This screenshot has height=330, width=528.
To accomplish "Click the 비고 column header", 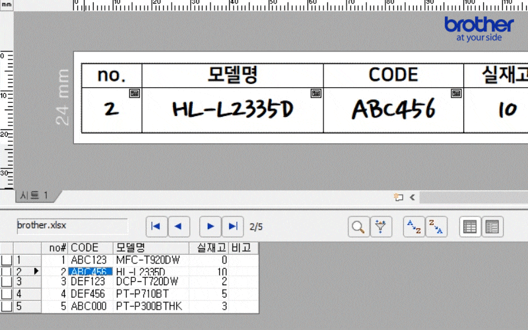I will click(244, 248).
